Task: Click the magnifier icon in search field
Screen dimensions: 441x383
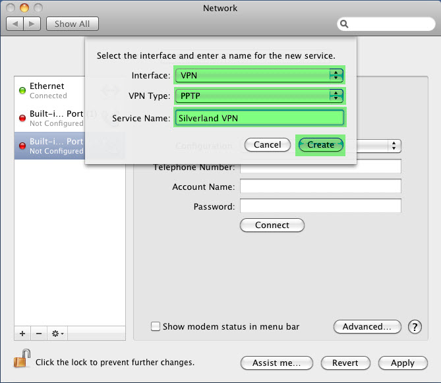Action: pos(344,24)
